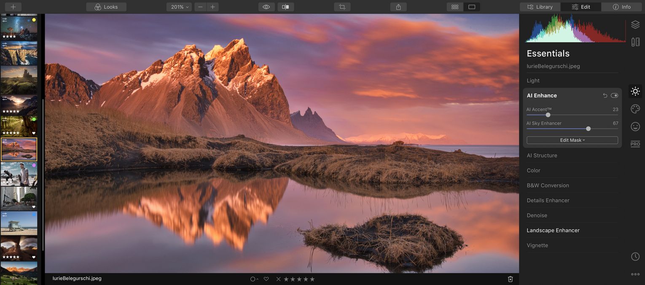Toggle AI Enhance on or off
This screenshot has width=645, height=285.
(x=614, y=95)
